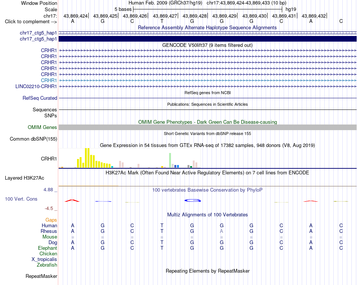Click the blue G PhyloP conservation glyph
Viewport: 357px width, 285px height.
tap(193, 201)
